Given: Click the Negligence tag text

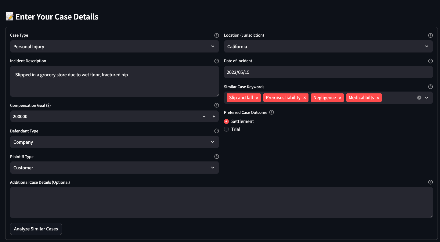Looking at the screenshot, I should tap(325, 98).
